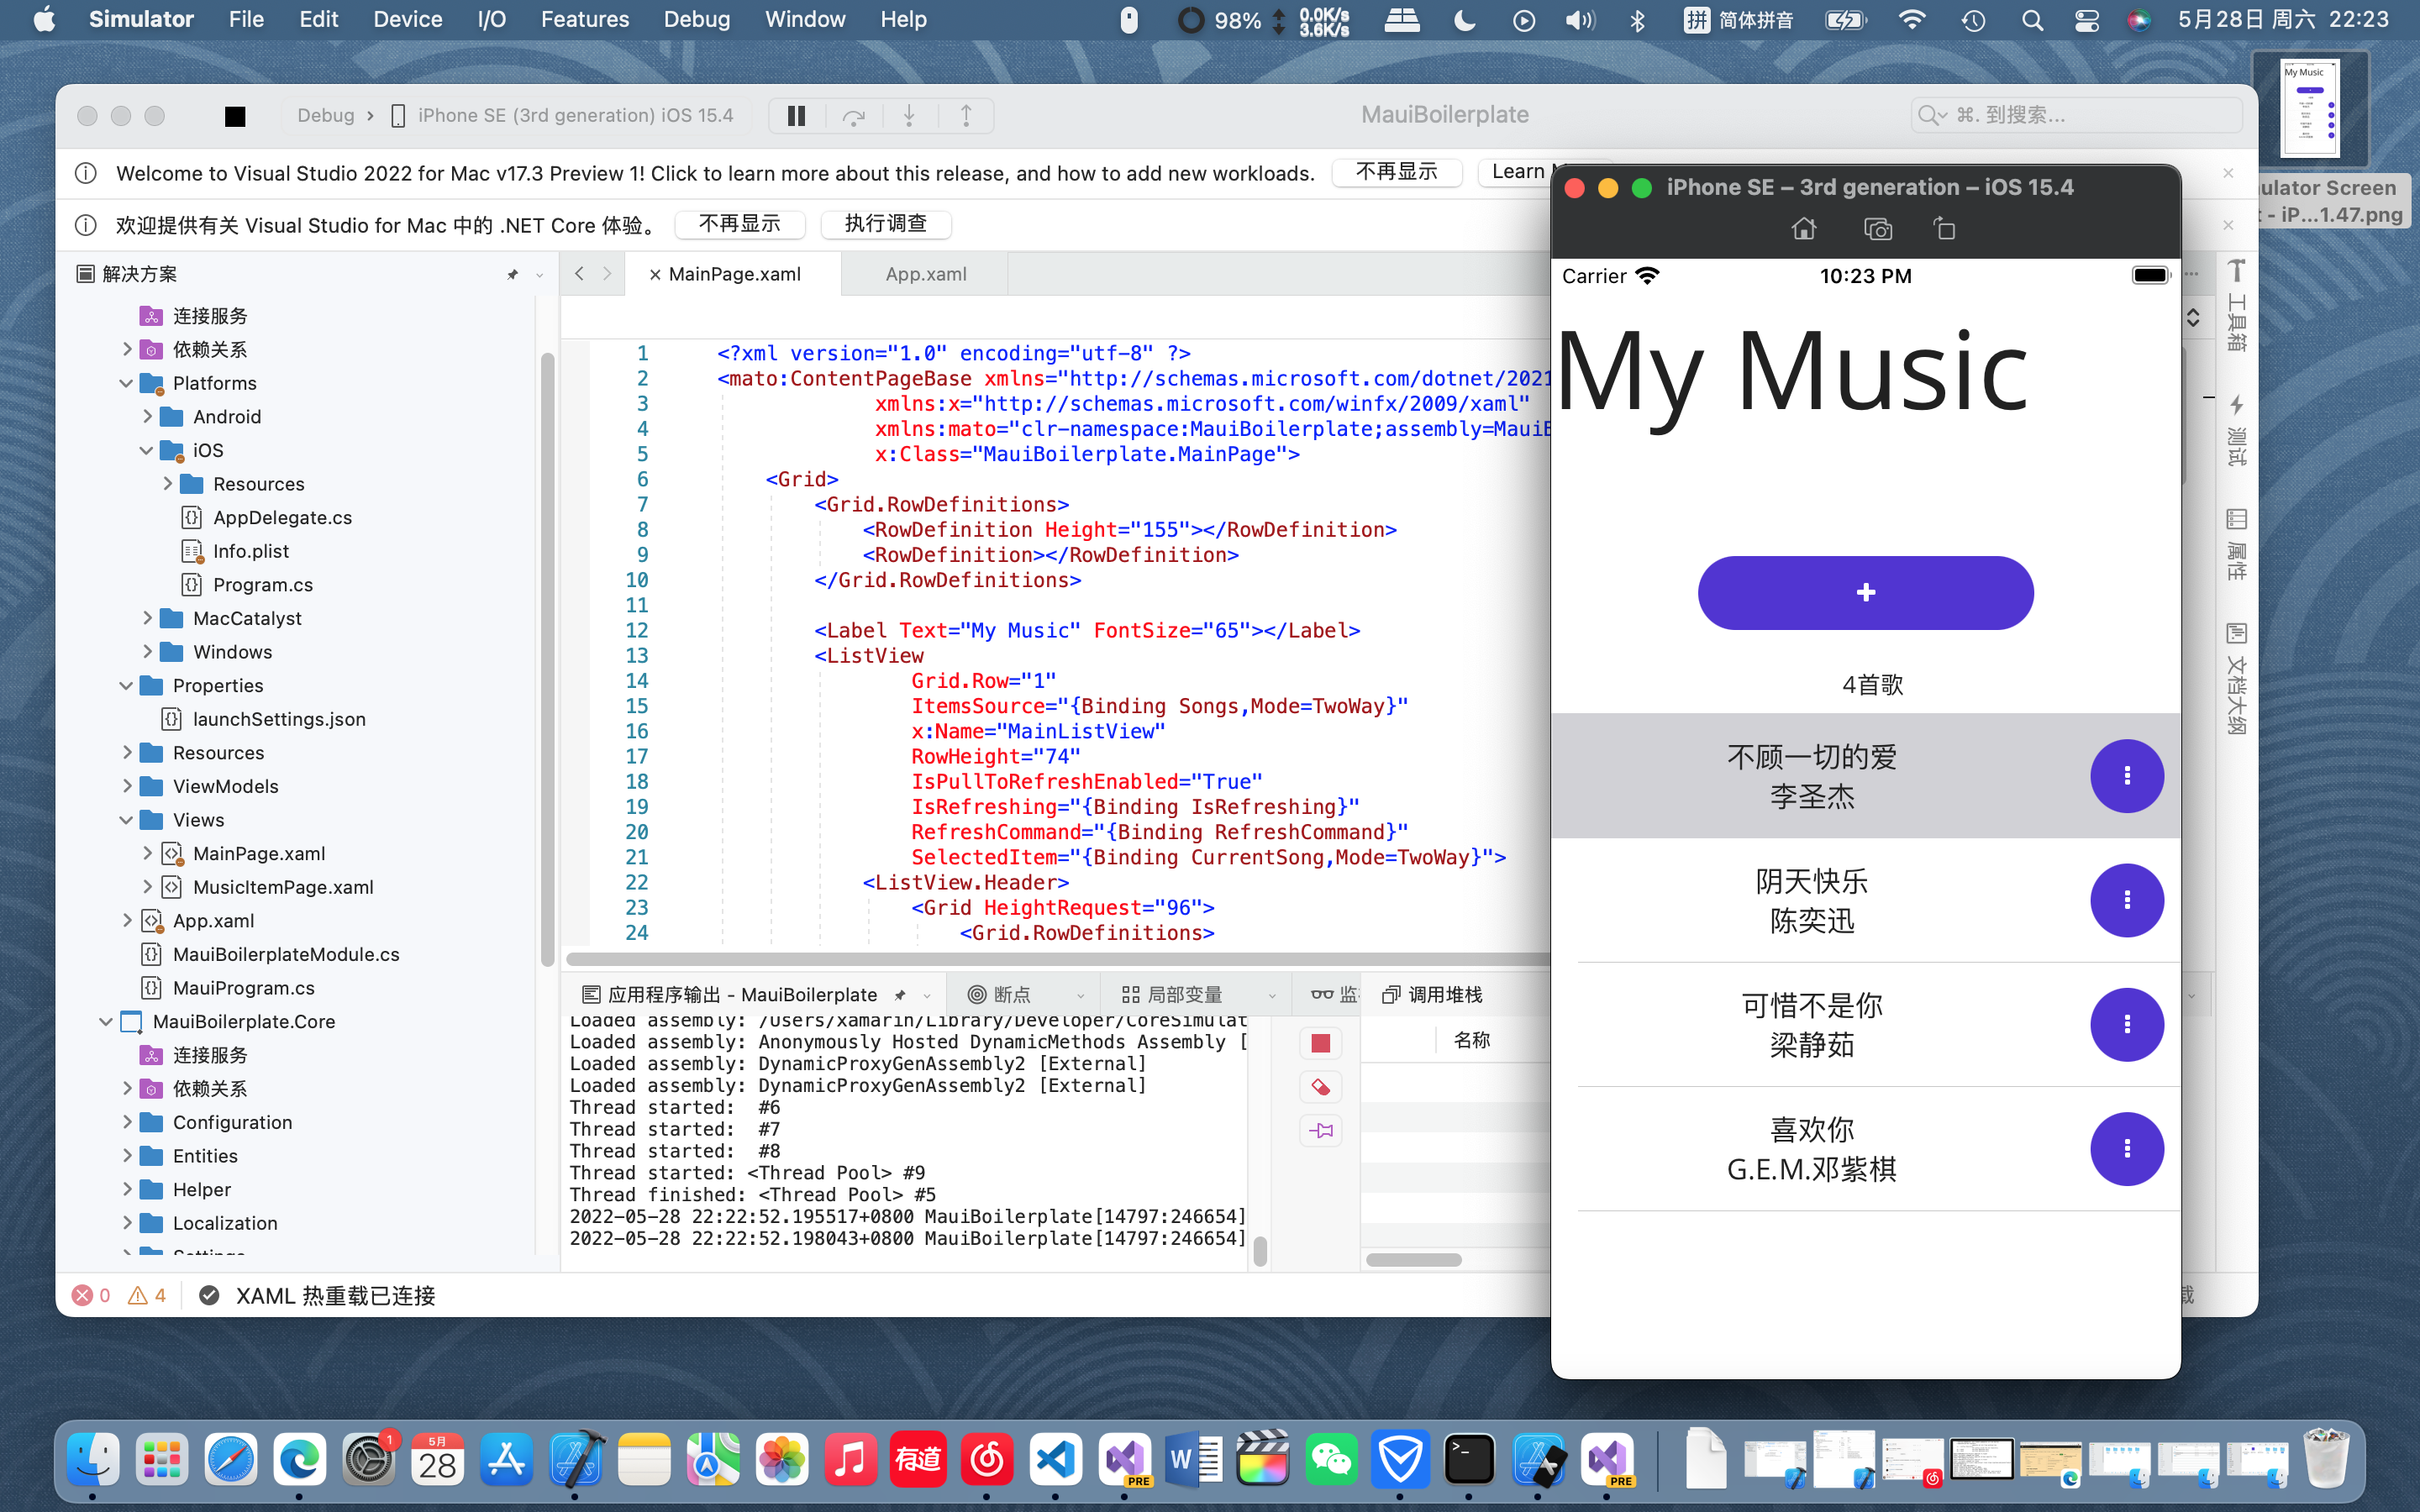Click the Step Over debug icon
The width and height of the screenshot is (2420, 1512).
tap(853, 116)
